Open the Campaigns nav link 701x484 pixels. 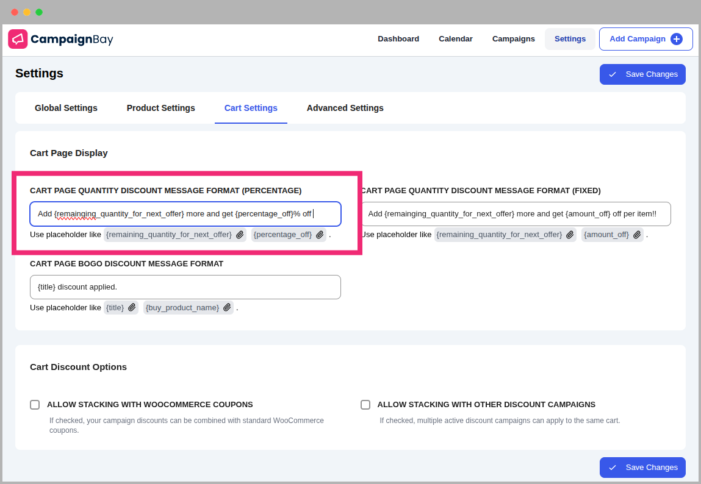(514, 39)
